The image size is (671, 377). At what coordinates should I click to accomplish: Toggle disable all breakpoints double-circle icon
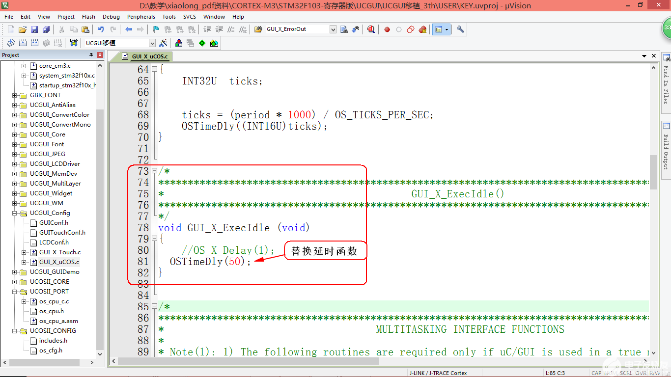pos(411,29)
